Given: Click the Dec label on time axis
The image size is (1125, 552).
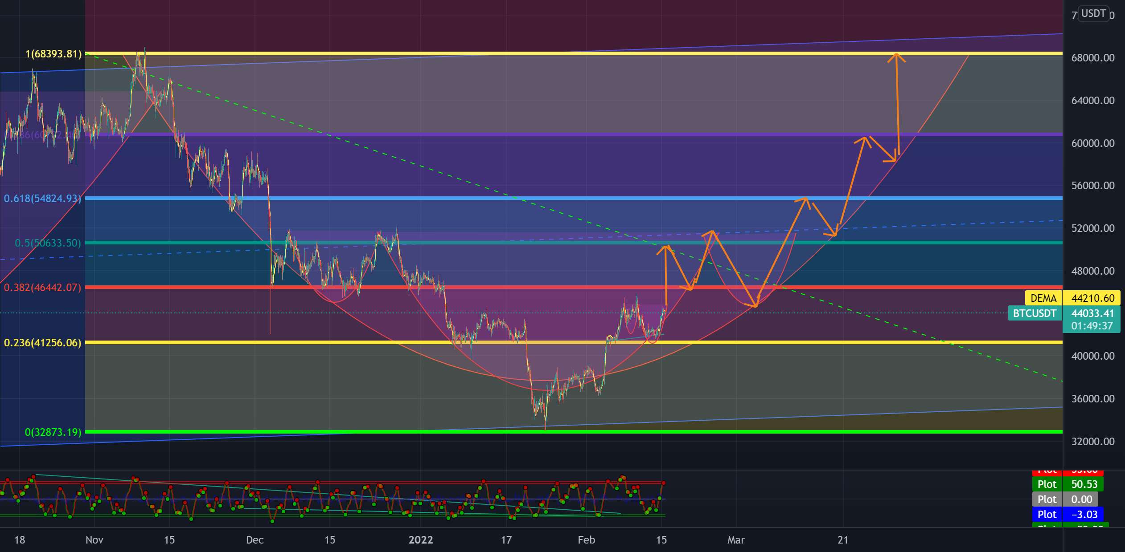Looking at the screenshot, I should coord(255,540).
